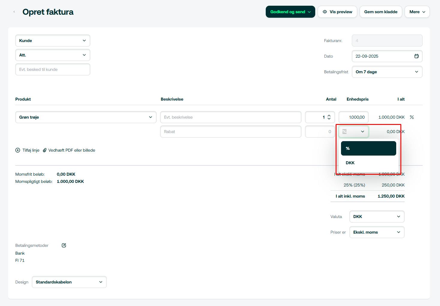
Task: Click the plus icon for Tilføj linje
Action: [x=18, y=150]
